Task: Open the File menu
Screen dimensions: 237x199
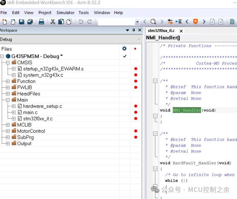Action: pos(4,13)
